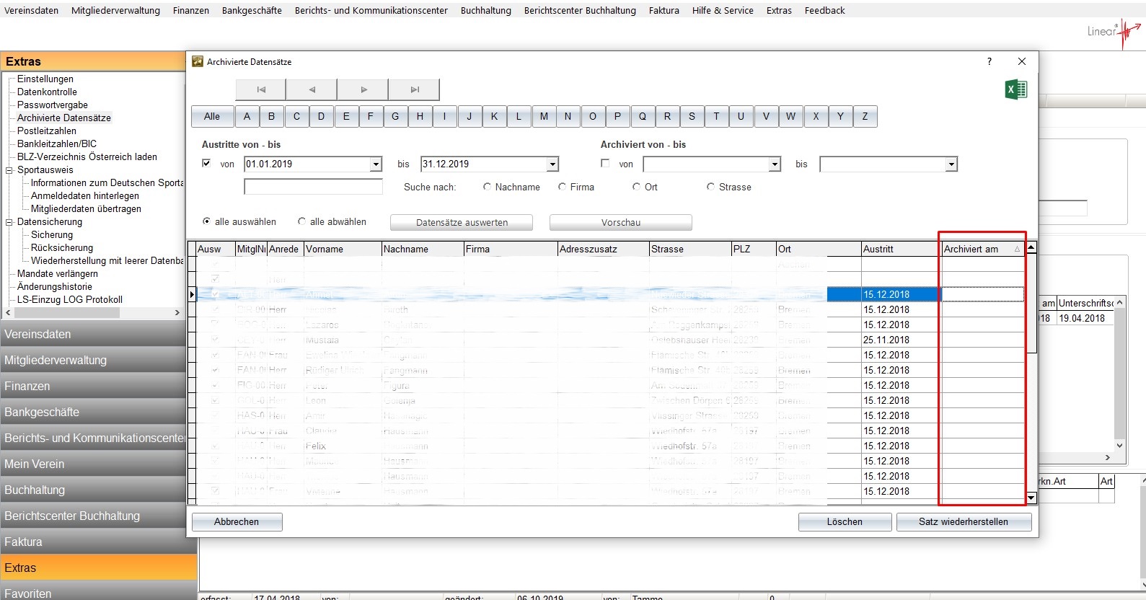Open Hilfe & Service menu
Screen dimensions: 1146x600
point(723,10)
